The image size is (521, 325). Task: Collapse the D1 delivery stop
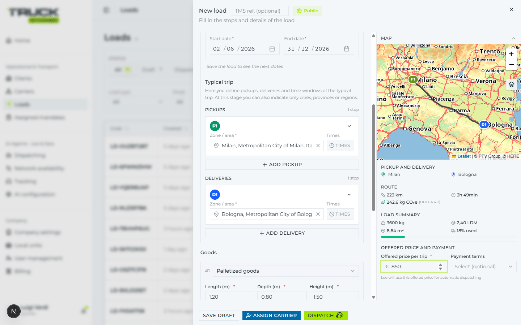click(x=349, y=195)
